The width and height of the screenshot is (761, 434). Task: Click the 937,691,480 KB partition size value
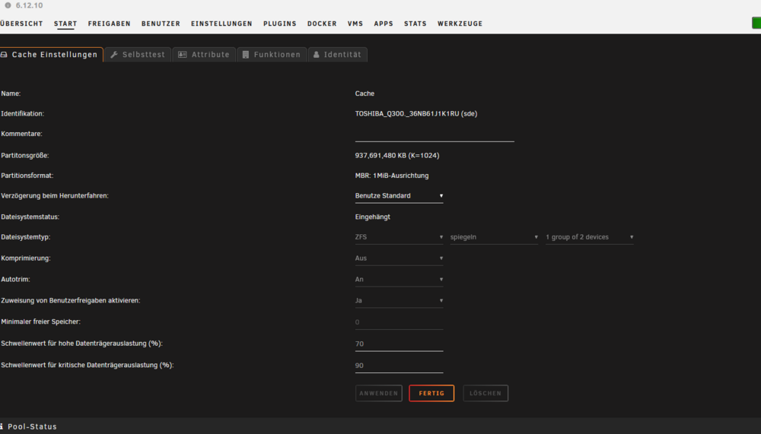pyautogui.click(x=397, y=156)
